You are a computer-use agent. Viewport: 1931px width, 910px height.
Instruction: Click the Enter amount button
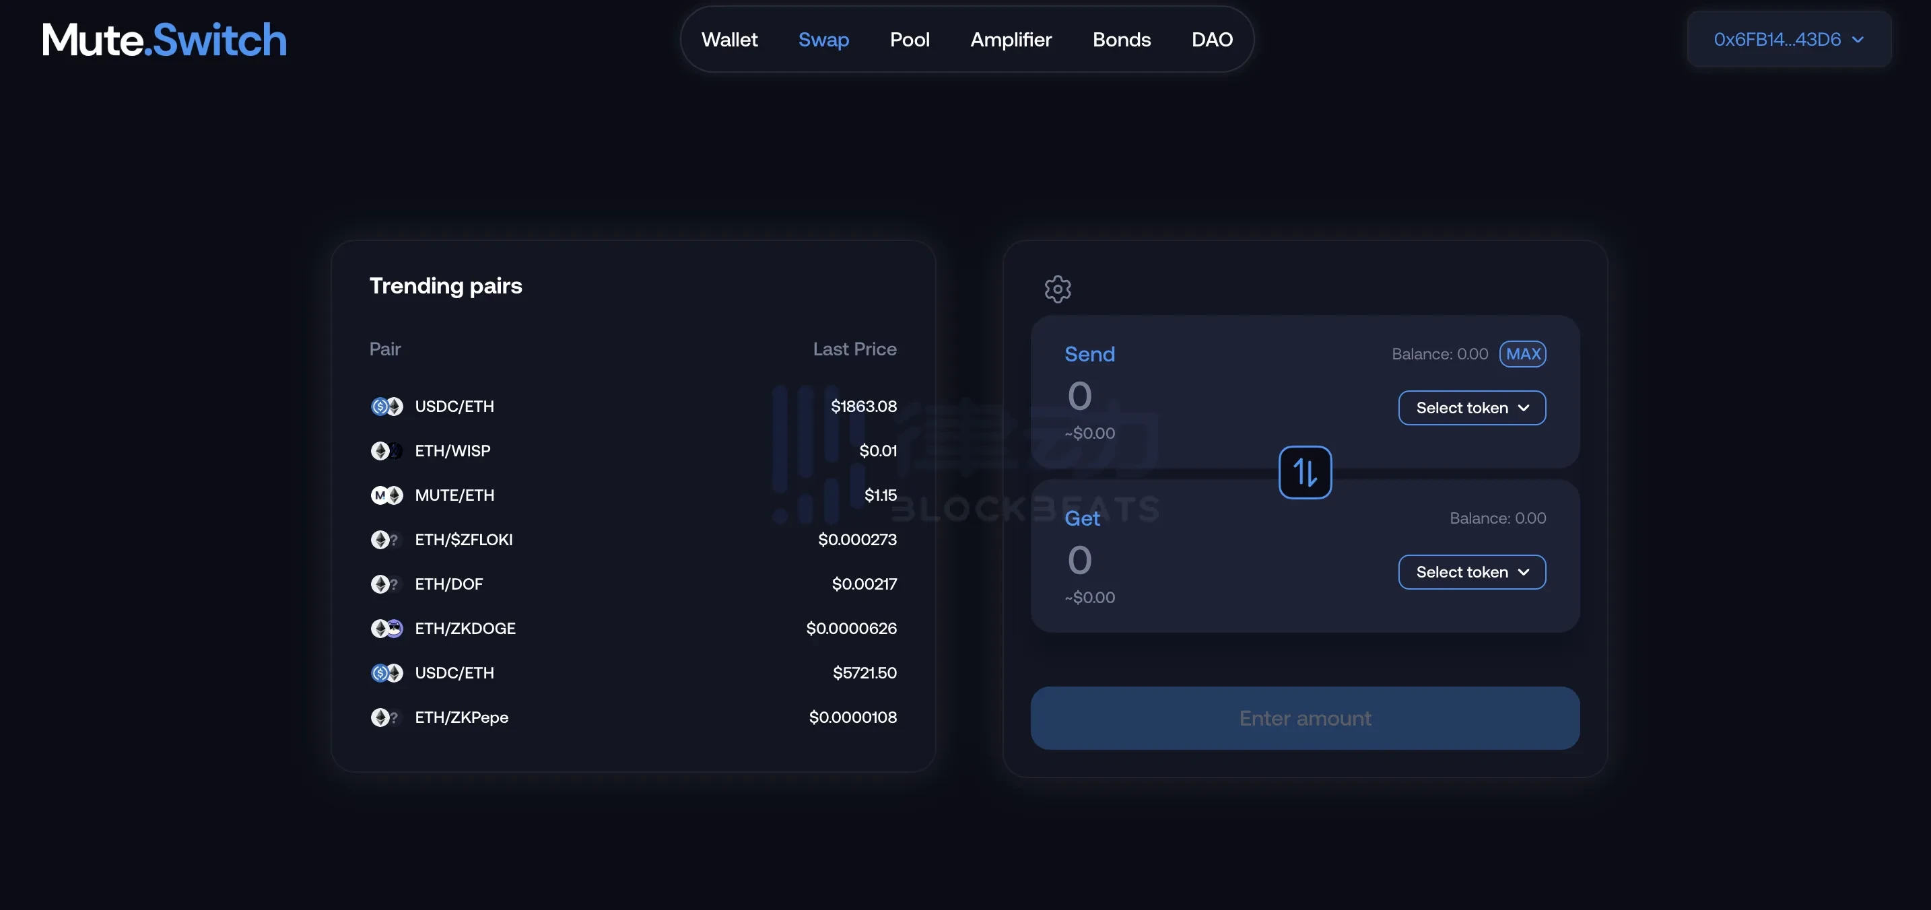[1304, 718]
